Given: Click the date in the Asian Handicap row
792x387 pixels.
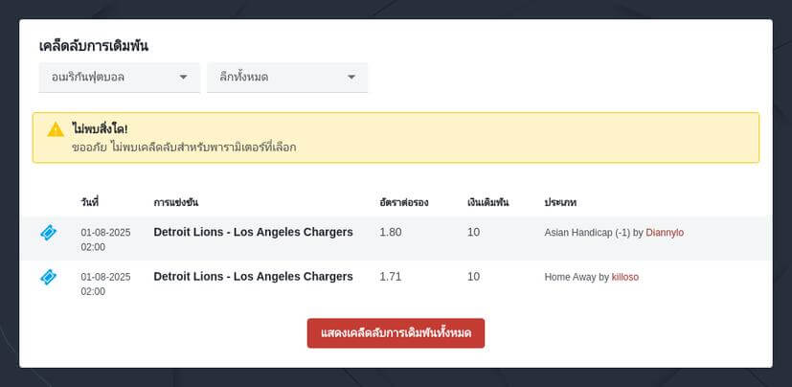Looking at the screenshot, I should 105,239.
